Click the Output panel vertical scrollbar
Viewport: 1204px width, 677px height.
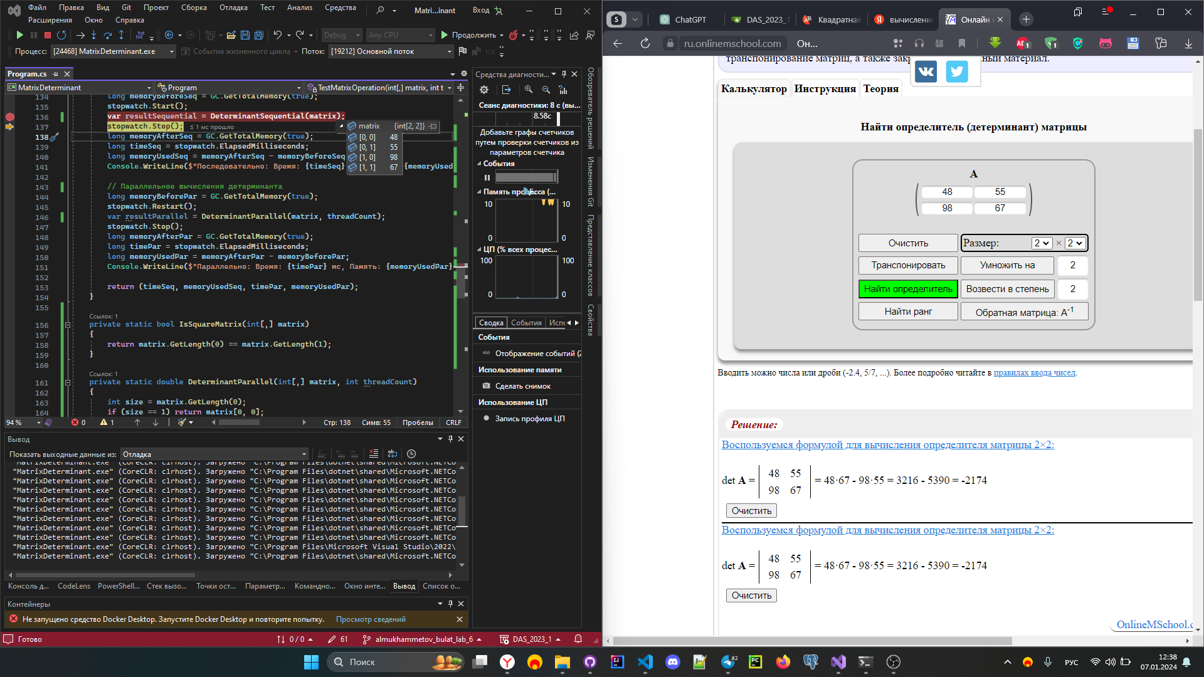point(462,512)
